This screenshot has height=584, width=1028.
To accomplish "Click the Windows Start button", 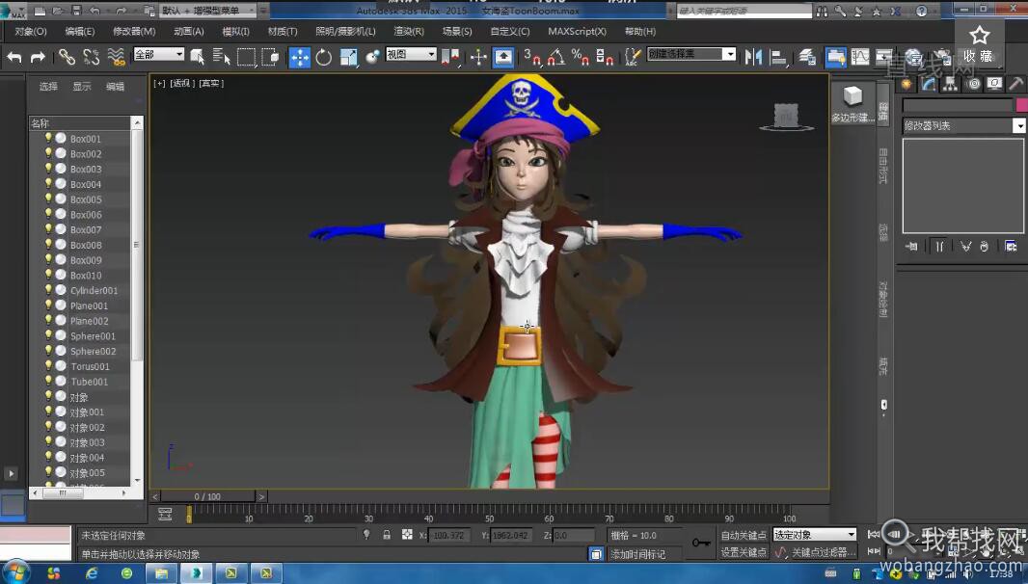I will [15, 572].
